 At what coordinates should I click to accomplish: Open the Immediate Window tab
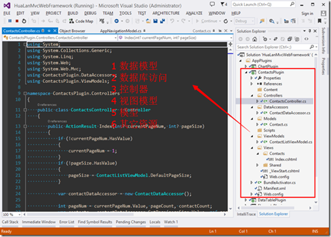39,222
